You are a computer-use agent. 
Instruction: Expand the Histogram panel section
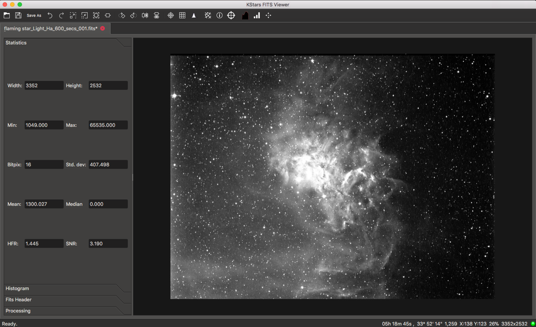tap(68, 288)
